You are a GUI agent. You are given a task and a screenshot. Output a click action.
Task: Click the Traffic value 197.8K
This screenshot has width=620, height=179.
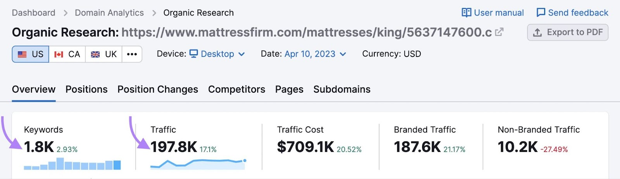click(x=174, y=147)
